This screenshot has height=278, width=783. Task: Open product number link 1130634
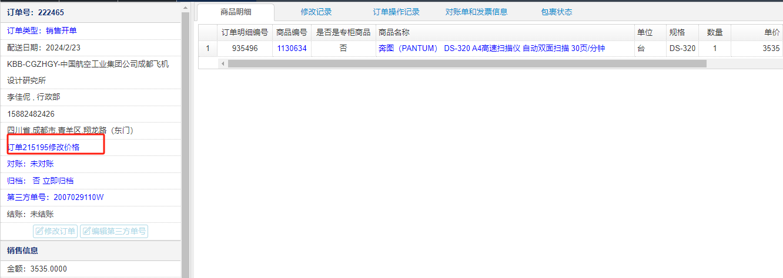292,49
